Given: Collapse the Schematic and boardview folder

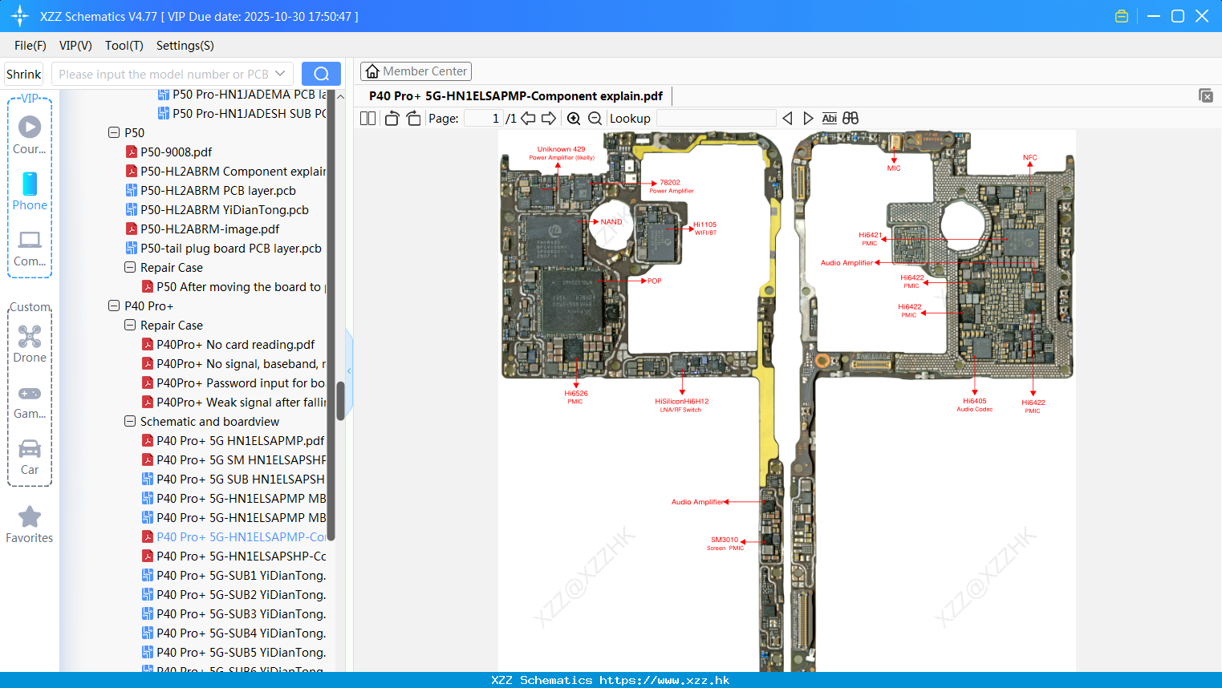Looking at the screenshot, I should (129, 421).
